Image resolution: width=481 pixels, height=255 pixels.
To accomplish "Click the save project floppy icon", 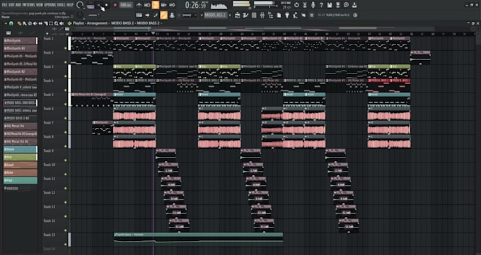I will click(x=330, y=5).
